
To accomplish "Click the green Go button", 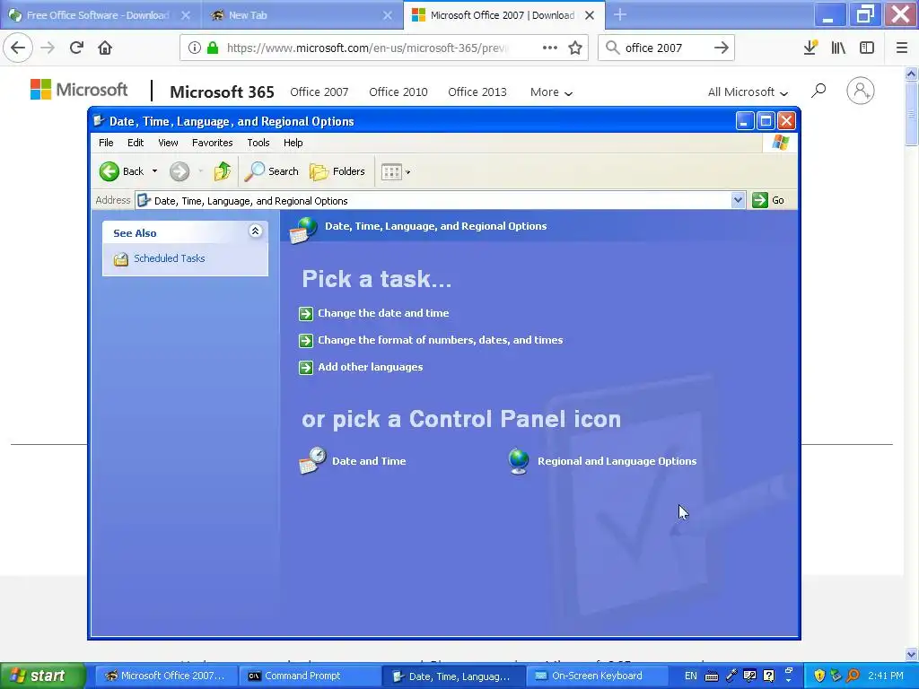I will click(x=768, y=200).
